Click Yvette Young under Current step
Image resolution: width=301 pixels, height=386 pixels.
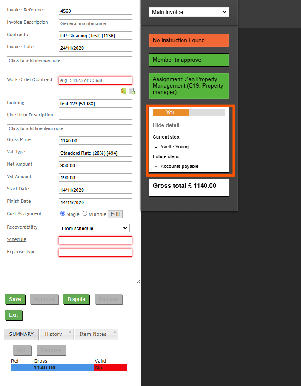click(175, 147)
